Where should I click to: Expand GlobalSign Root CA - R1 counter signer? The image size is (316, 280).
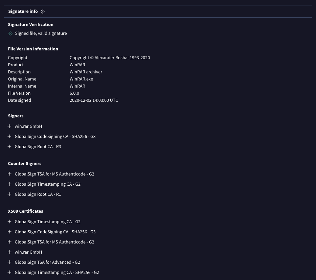(9, 194)
